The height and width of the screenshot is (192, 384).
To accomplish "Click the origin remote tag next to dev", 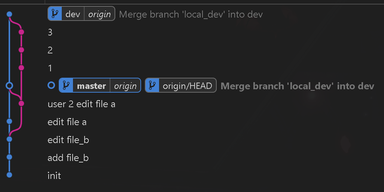I will pos(99,14).
